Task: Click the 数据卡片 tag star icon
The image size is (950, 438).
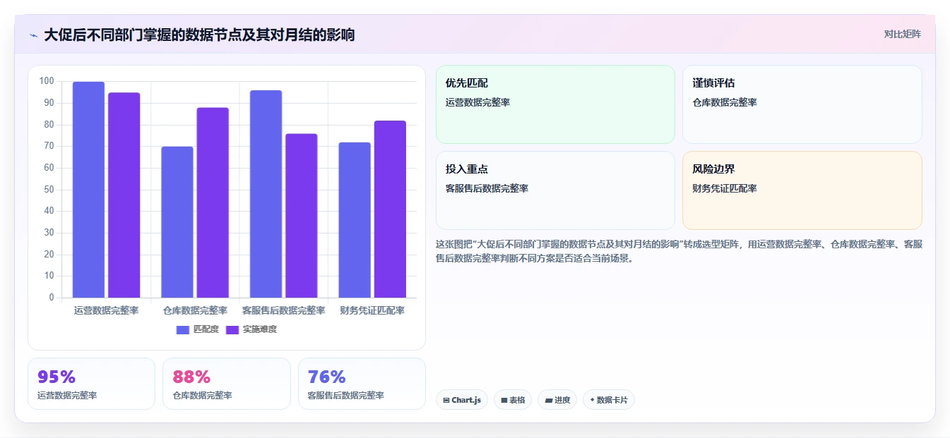Action: tap(592, 400)
